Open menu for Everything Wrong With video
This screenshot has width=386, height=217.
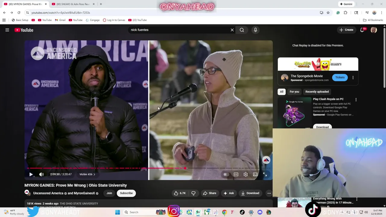[x=357, y=199]
